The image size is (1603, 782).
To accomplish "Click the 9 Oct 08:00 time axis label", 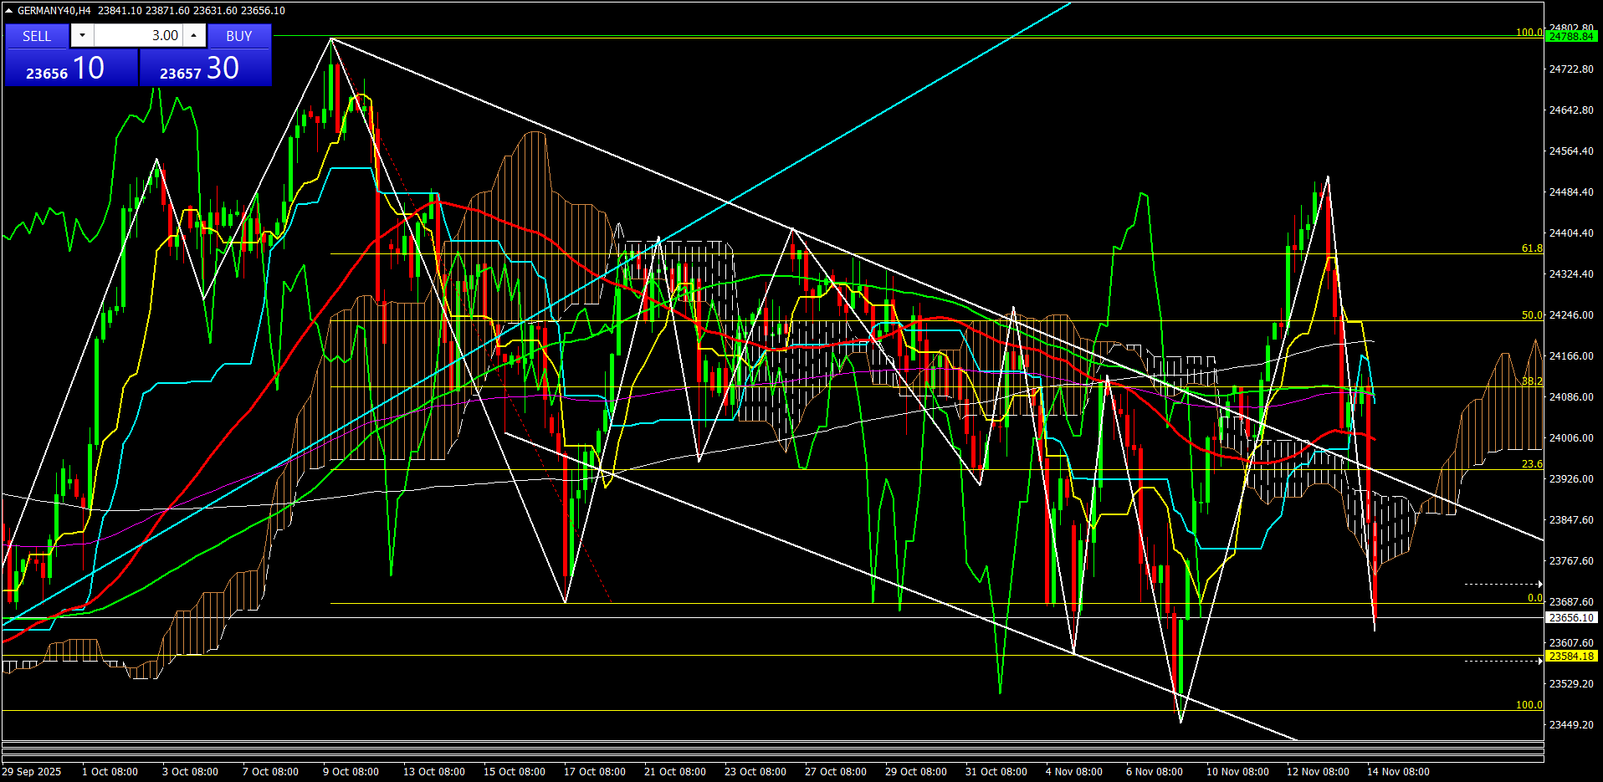I will [351, 772].
